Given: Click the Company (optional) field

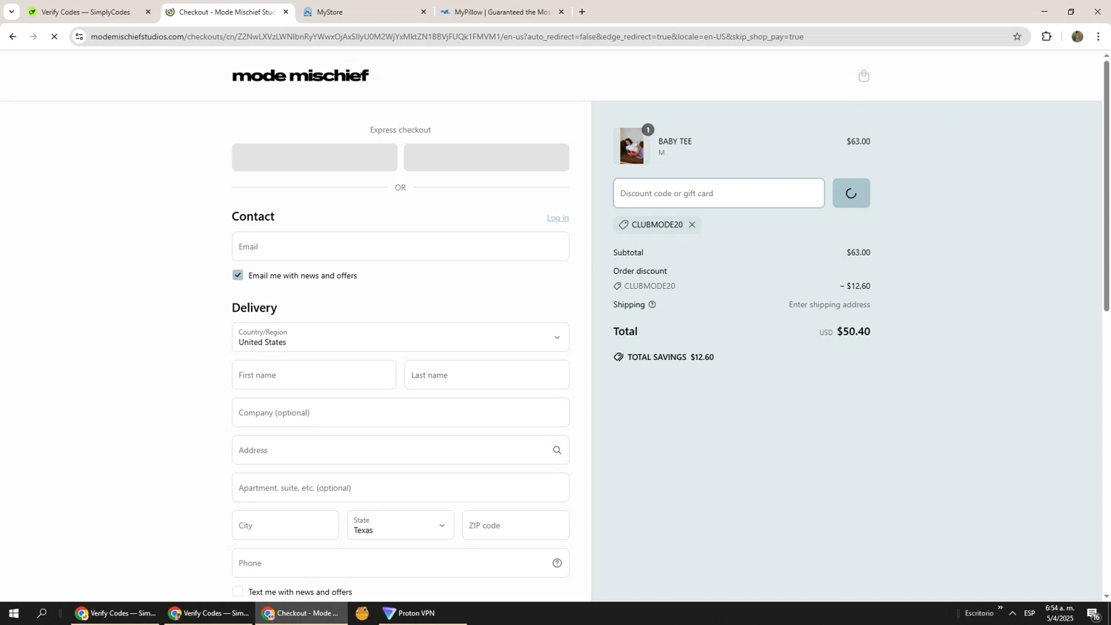Looking at the screenshot, I should point(401,412).
